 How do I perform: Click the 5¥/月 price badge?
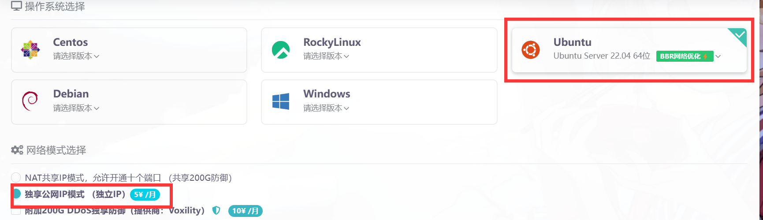[145, 194]
